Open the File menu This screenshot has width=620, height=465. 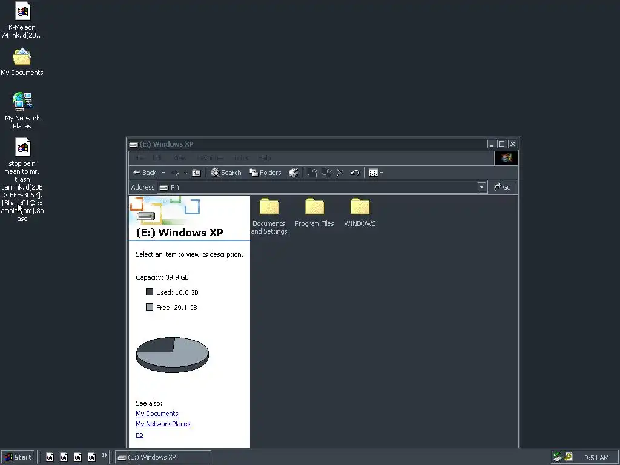tap(139, 158)
